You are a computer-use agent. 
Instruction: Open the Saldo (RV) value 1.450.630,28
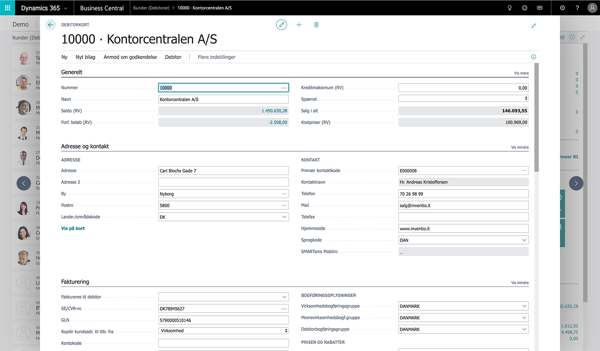tap(274, 111)
